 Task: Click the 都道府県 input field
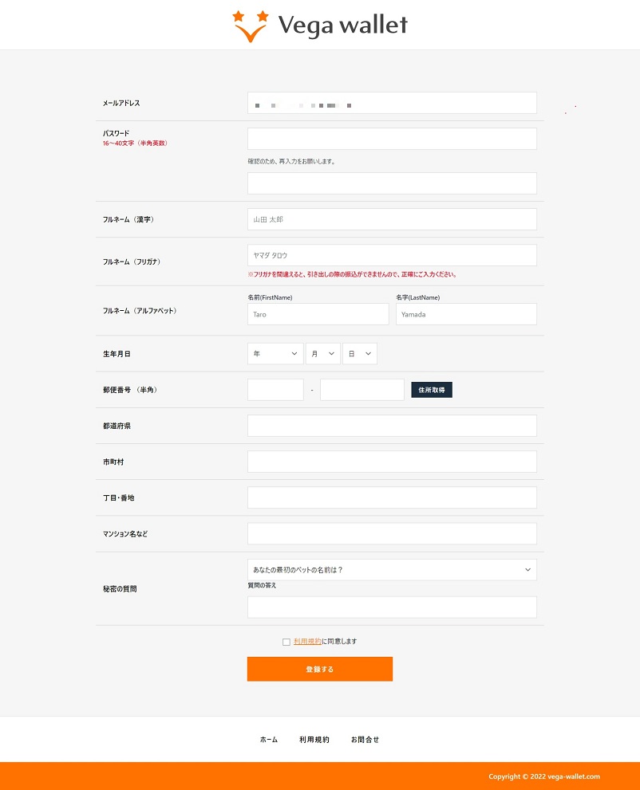pyautogui.click(x=392, y=426)
